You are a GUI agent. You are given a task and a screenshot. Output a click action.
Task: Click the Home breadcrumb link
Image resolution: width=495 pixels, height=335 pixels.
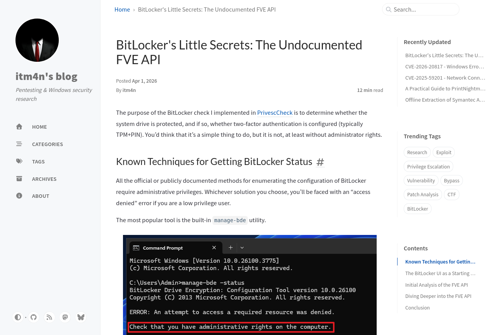point(122,9)
